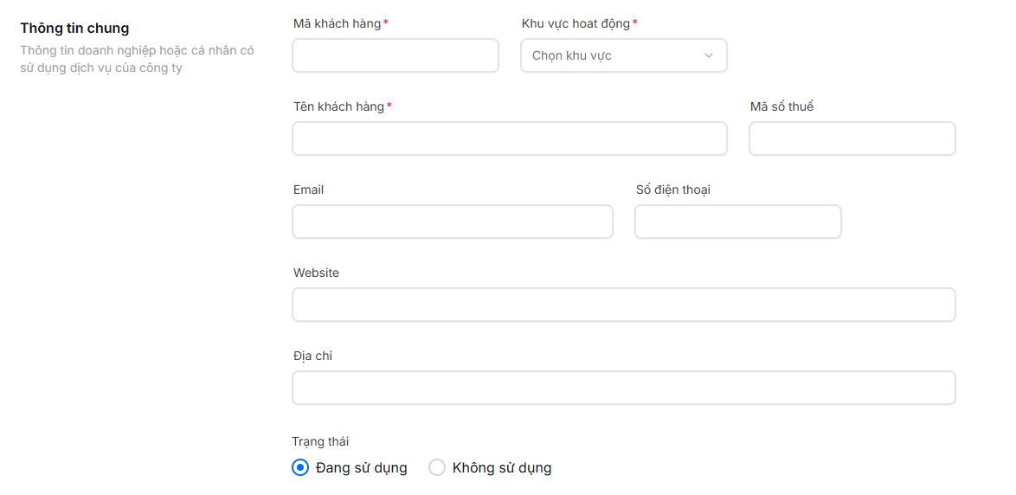This screenshot has height=495, width=1016.
Task: Click the Mã số thuế label
Action: 781,106
